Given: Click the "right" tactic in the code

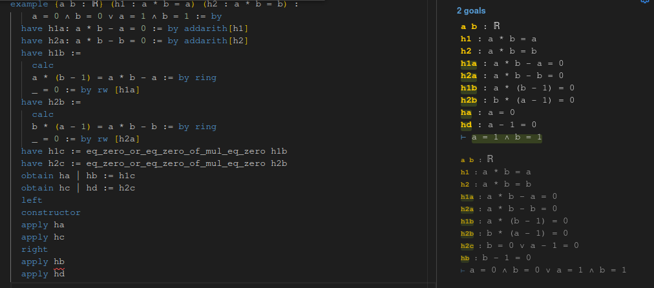Looking at the screenshot, I should tap(34, 249).
